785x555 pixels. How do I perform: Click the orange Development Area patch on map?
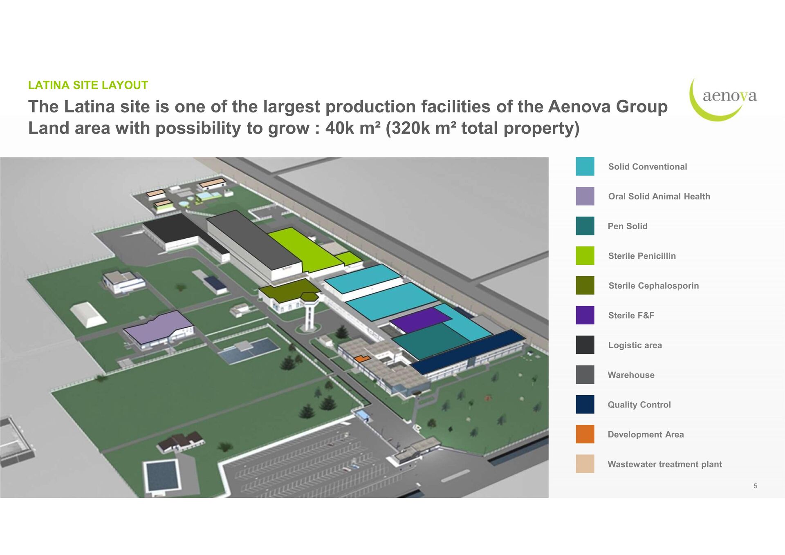pos(362,359)
